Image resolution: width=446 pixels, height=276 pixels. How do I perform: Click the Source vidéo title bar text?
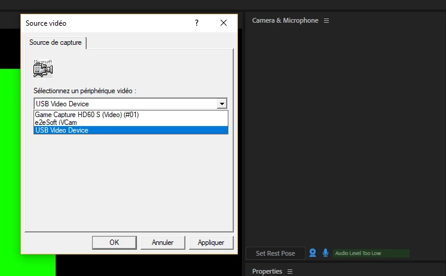coord(46,23)
